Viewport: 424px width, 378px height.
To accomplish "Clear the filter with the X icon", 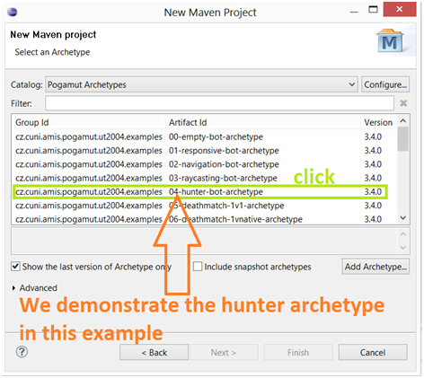I will (403, 103).
